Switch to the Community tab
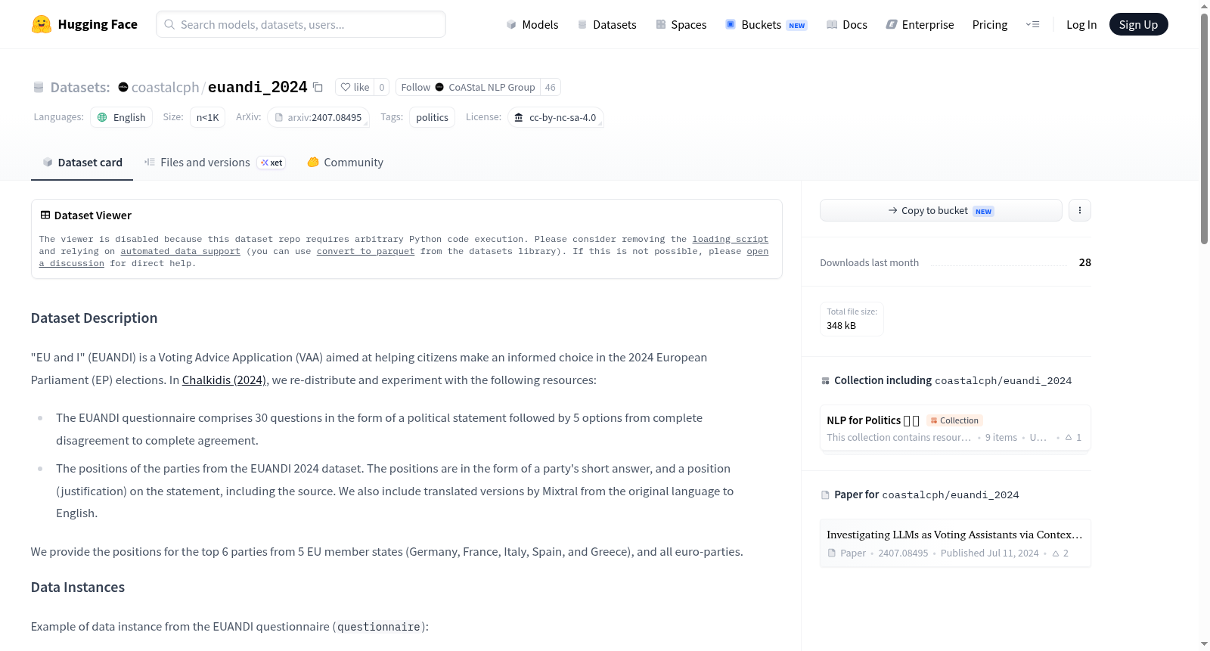 tap(346, 162)
